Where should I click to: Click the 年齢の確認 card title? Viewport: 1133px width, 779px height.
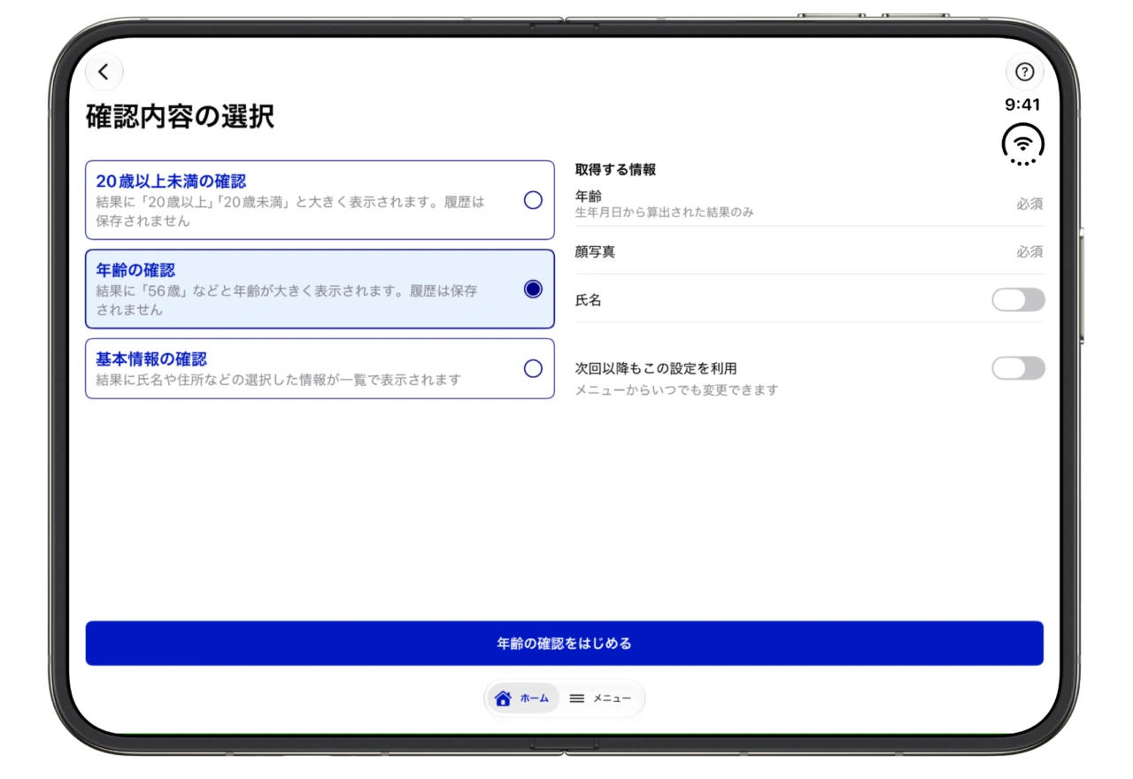(135, 270)
